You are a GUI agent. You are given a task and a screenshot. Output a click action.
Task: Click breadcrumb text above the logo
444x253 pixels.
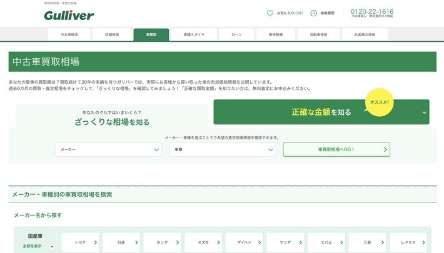(x=60, y=3)
